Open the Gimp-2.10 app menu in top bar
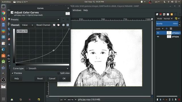 click(20, 2)
